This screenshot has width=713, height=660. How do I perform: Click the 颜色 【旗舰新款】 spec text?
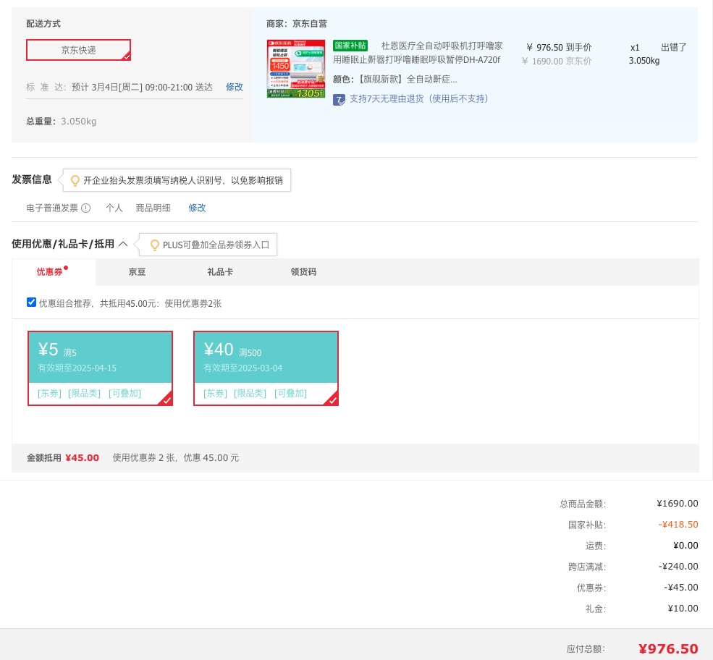click(x=395, y=79)
